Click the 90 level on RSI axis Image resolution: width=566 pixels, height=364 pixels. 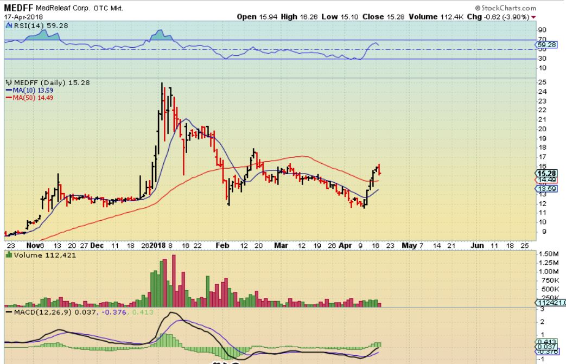tap(542, 30)
